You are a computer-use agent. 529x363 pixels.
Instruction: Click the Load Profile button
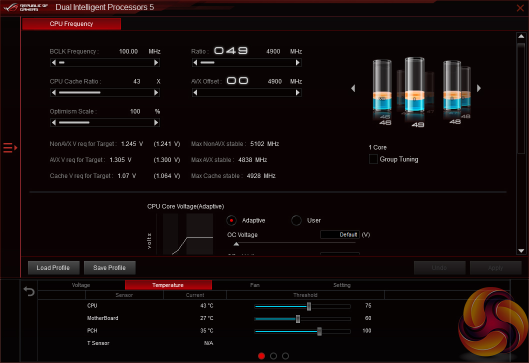[x=53, y=268]
